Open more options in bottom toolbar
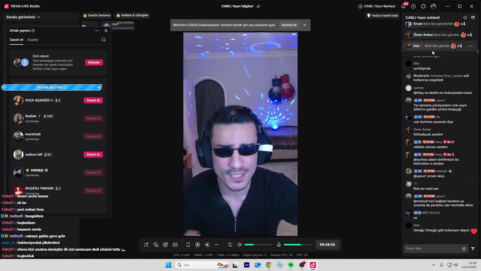481x271 pixels. coord(216,245)
